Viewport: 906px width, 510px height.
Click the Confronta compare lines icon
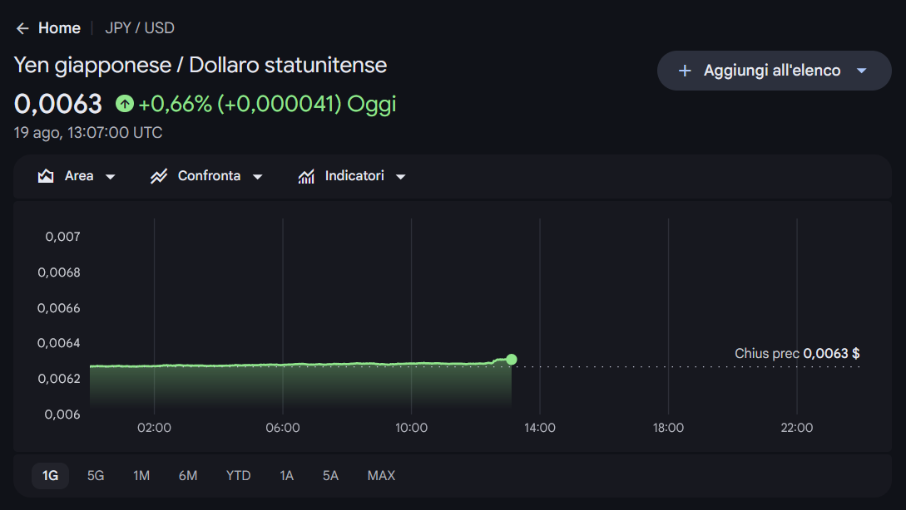point(159,176)
